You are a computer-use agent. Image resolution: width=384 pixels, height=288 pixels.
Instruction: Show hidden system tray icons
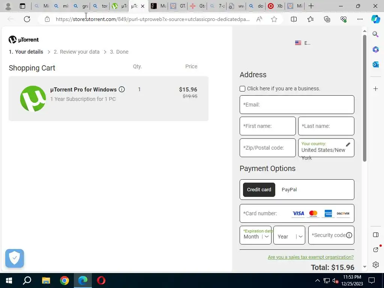pyautogui.click(x=317, y=280)
